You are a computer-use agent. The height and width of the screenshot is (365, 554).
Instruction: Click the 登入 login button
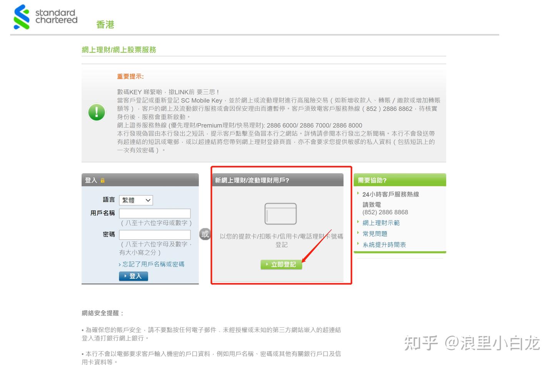point(133,276)
